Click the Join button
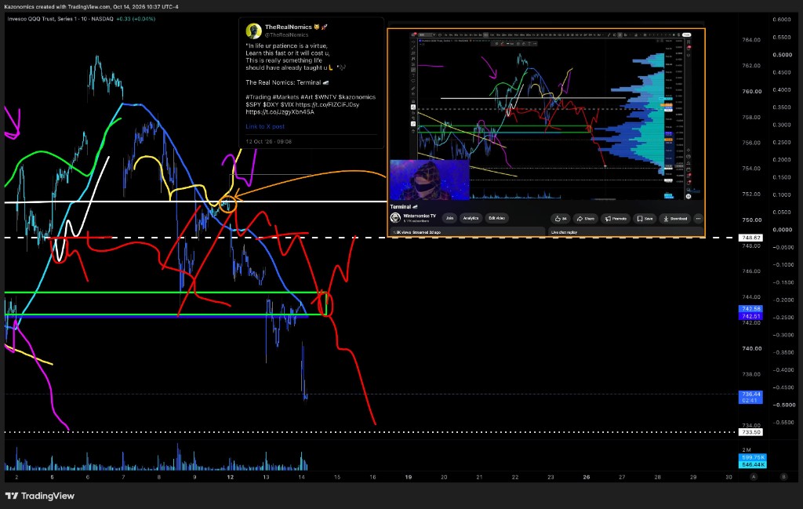The image size is (803, 509). point(449,218)
